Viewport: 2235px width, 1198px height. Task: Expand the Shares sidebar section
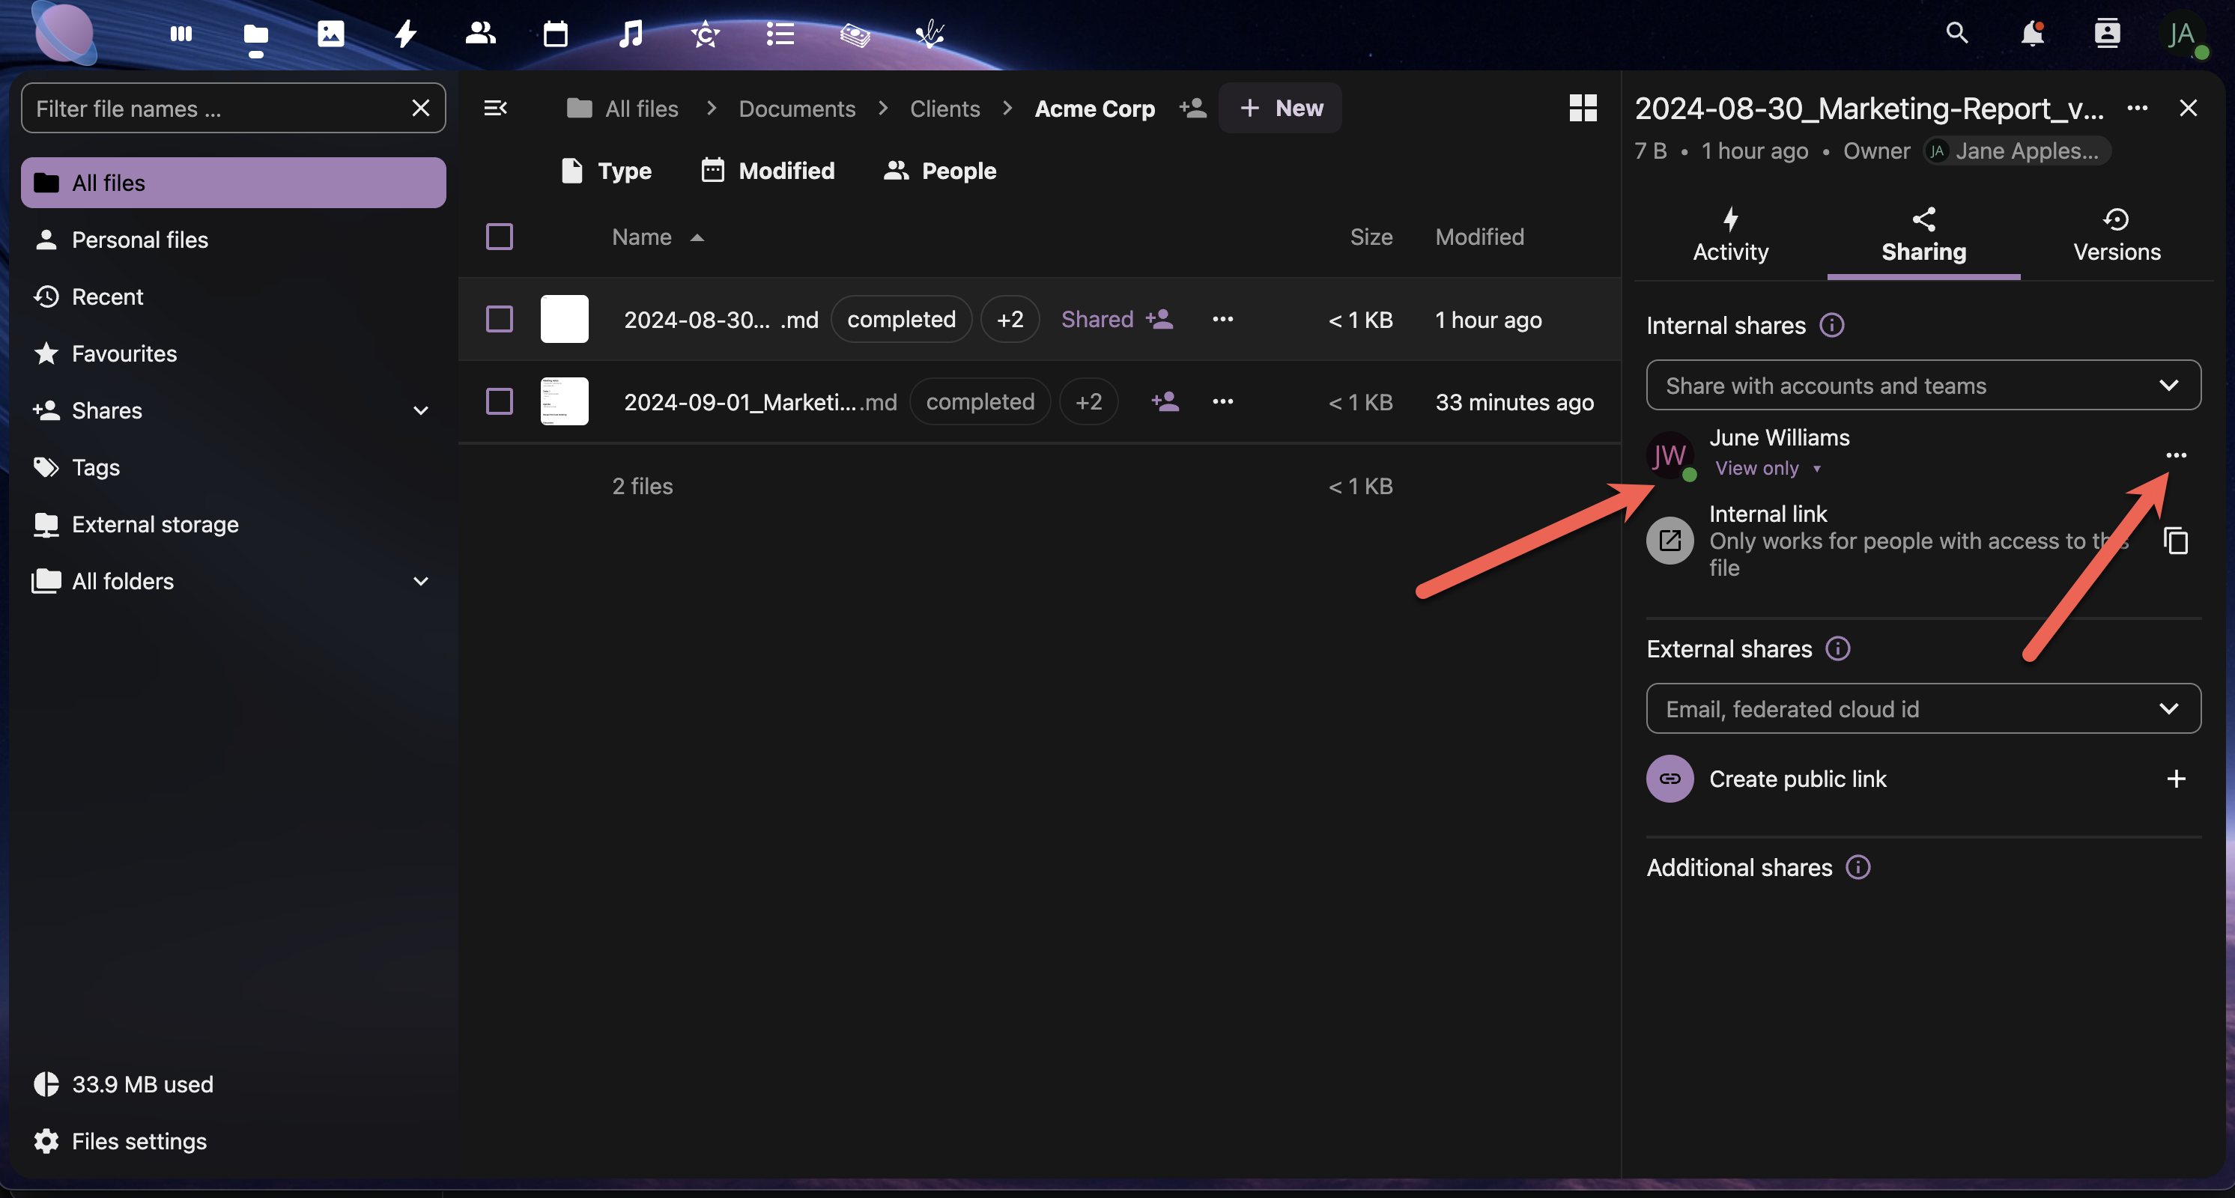[x=421, y=410]
